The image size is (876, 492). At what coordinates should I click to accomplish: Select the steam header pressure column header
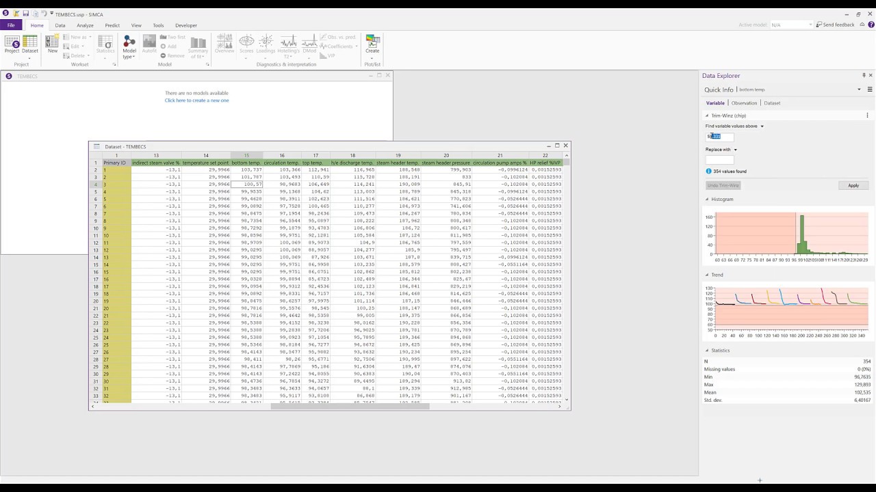[446, 163]
